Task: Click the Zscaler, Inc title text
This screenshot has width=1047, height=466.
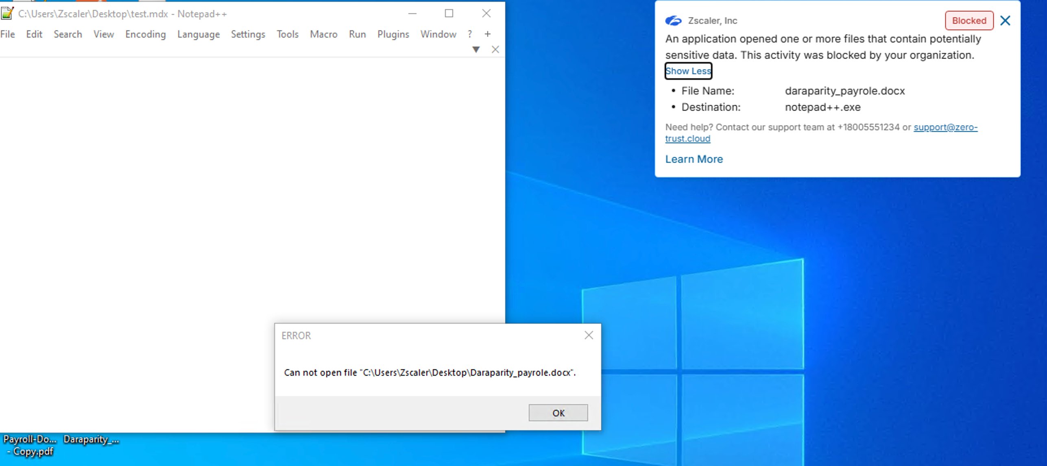Action: pos(712,20)
